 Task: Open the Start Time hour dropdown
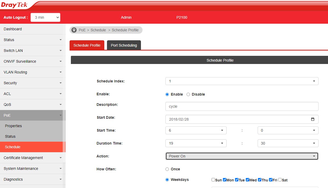pos(196,130)
